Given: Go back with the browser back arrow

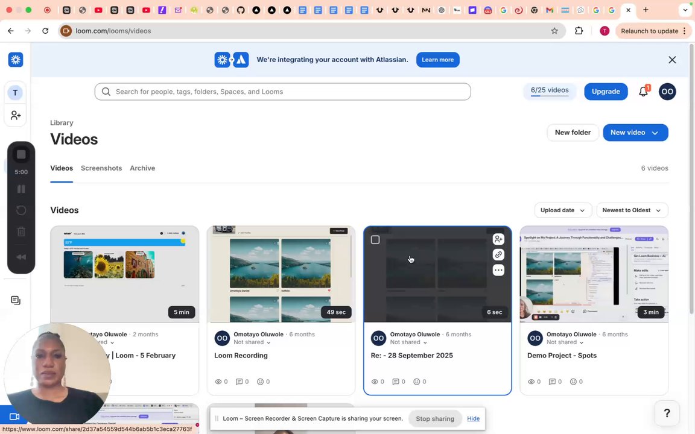Looking at the screenshot, I should (11, 31).
